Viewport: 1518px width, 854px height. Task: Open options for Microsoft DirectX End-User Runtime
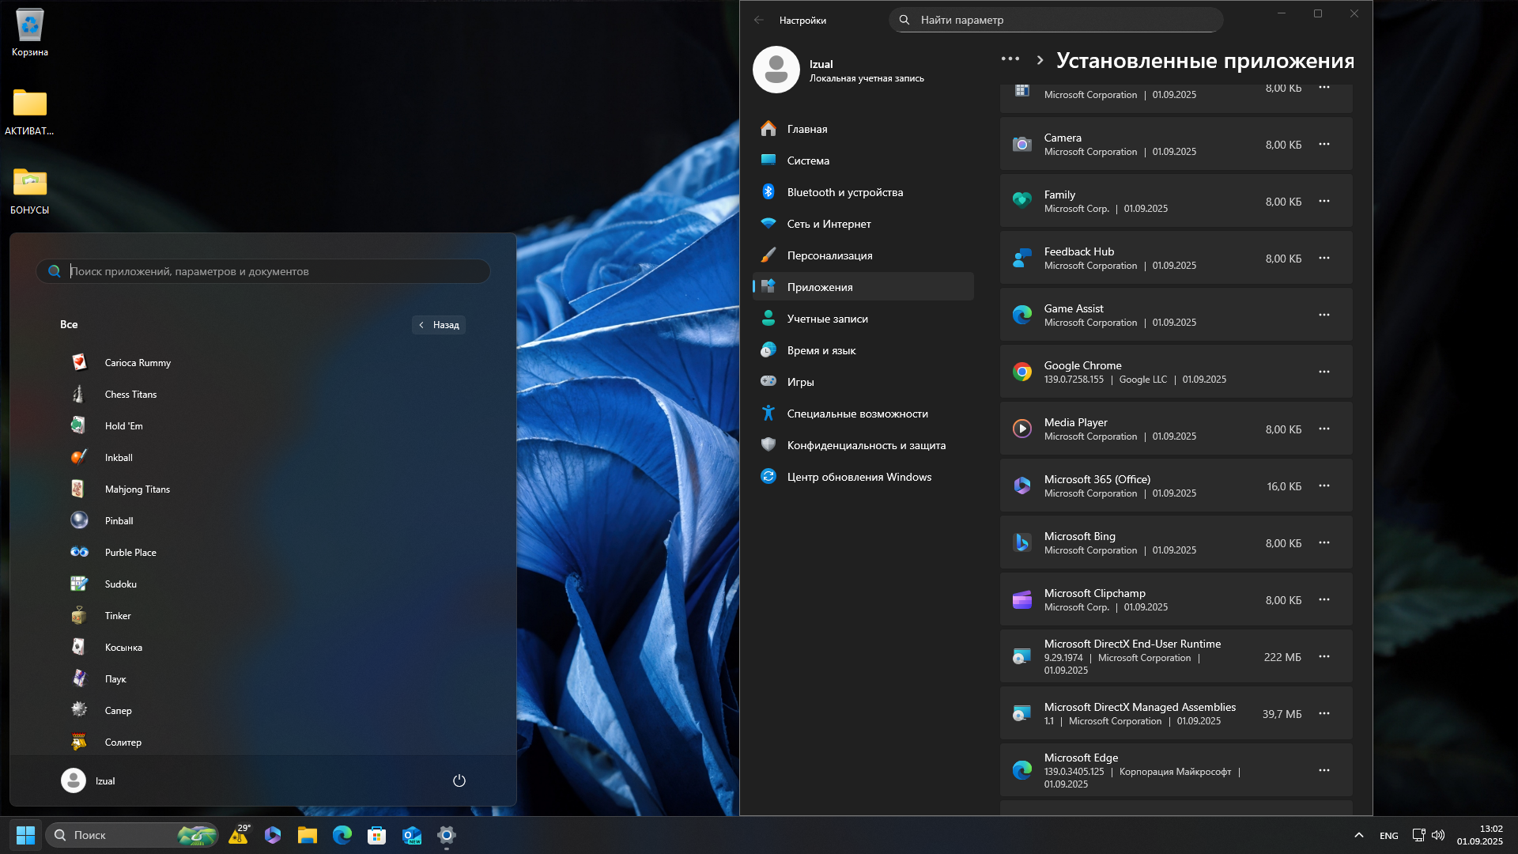(1324, 657)
